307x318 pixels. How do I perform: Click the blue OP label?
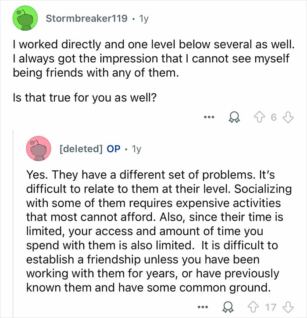click(x=114, y=149)
